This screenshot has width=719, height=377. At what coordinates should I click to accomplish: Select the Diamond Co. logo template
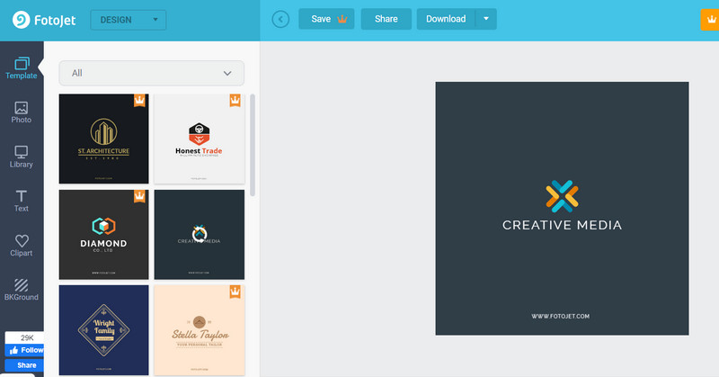[103, 234]
